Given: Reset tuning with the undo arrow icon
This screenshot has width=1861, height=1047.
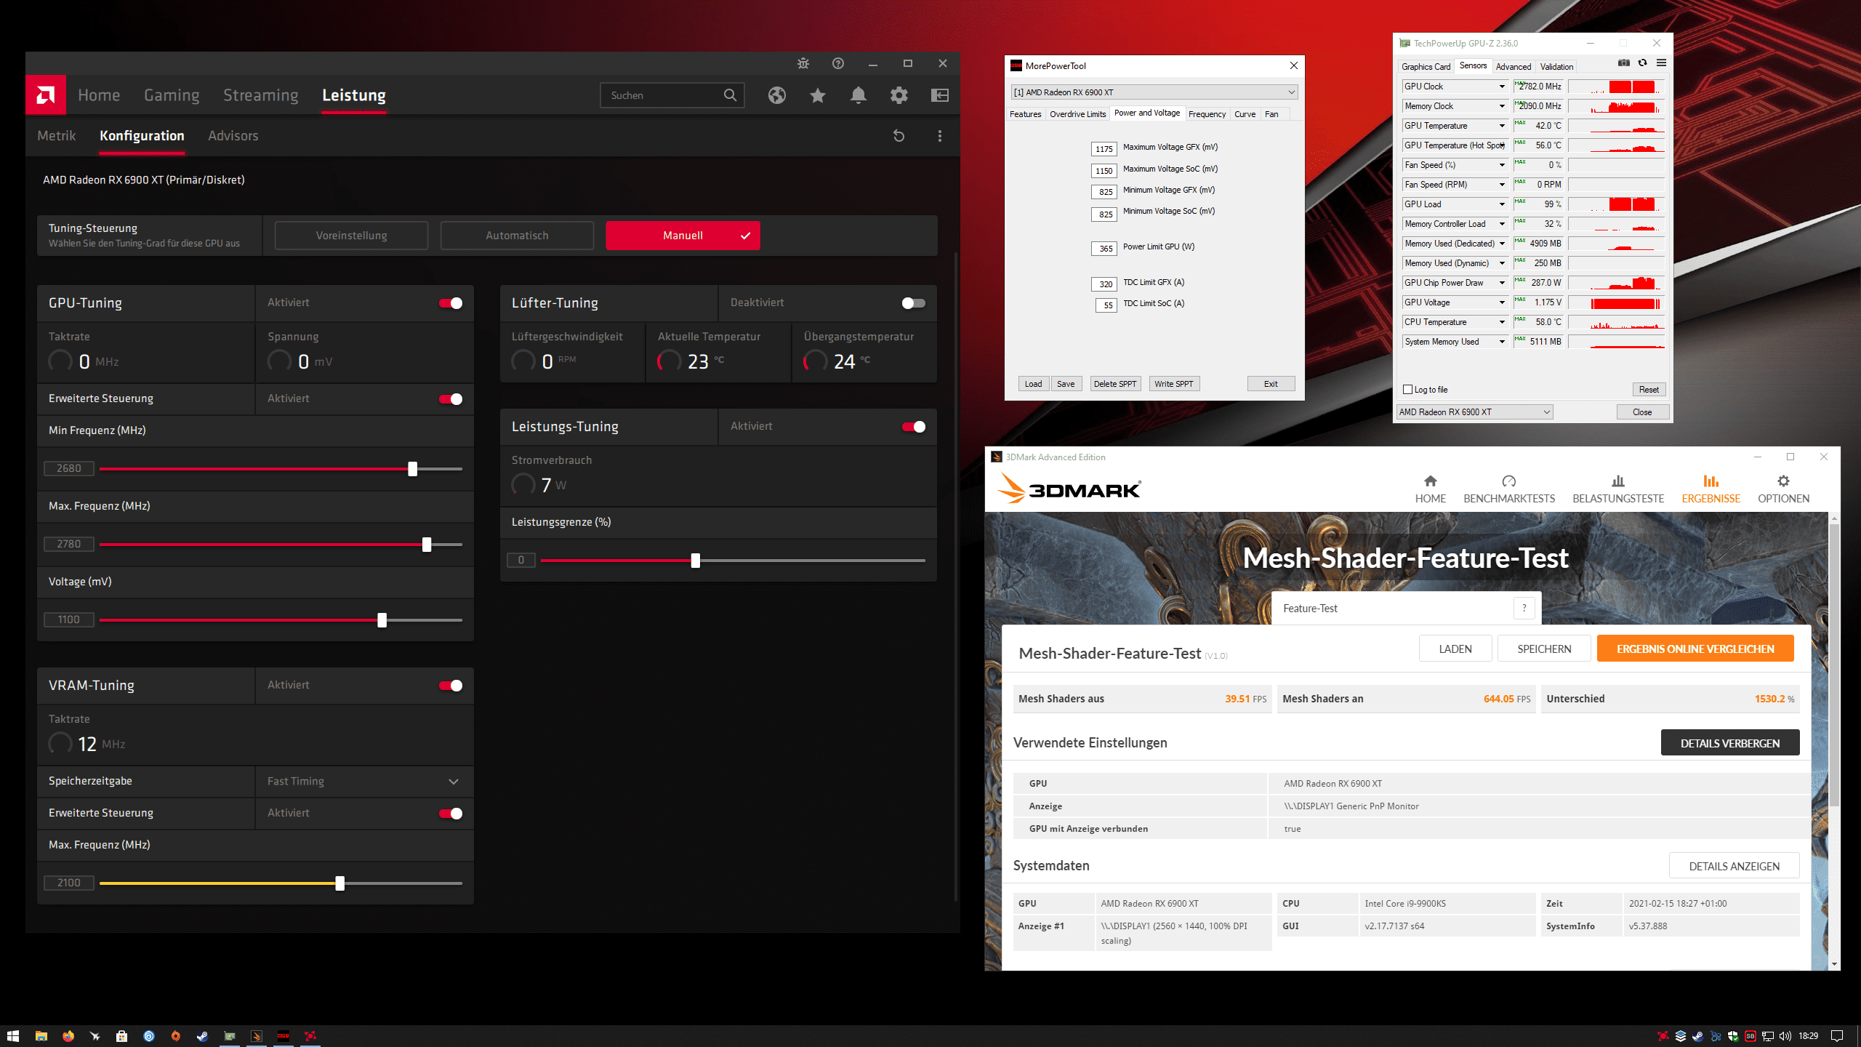Looking at the screenshot, I should [x=899, y=136].
